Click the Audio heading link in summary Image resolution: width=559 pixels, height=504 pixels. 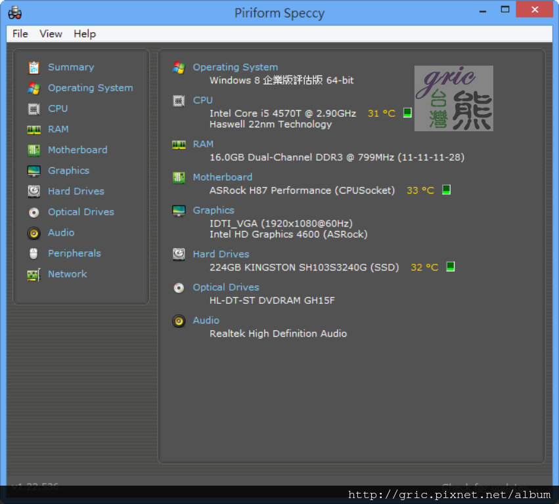pyautogui.click(x=206, y=320)
